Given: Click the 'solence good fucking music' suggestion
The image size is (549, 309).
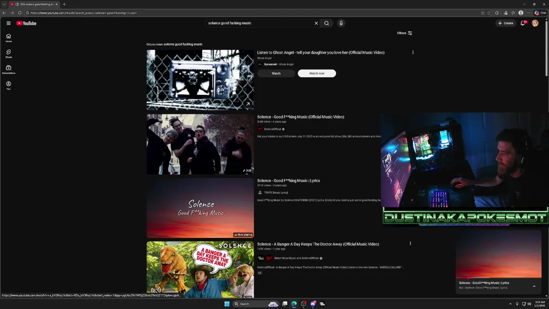Looking at the screenshot, I should (183, 44).
